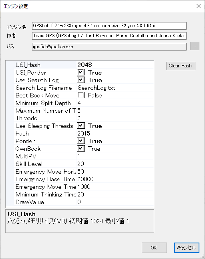Enable the Best Book Move checkbox

[x=81, y=95]
